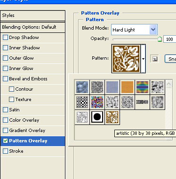Click the Opacity value field showing 100

point(170,39)
